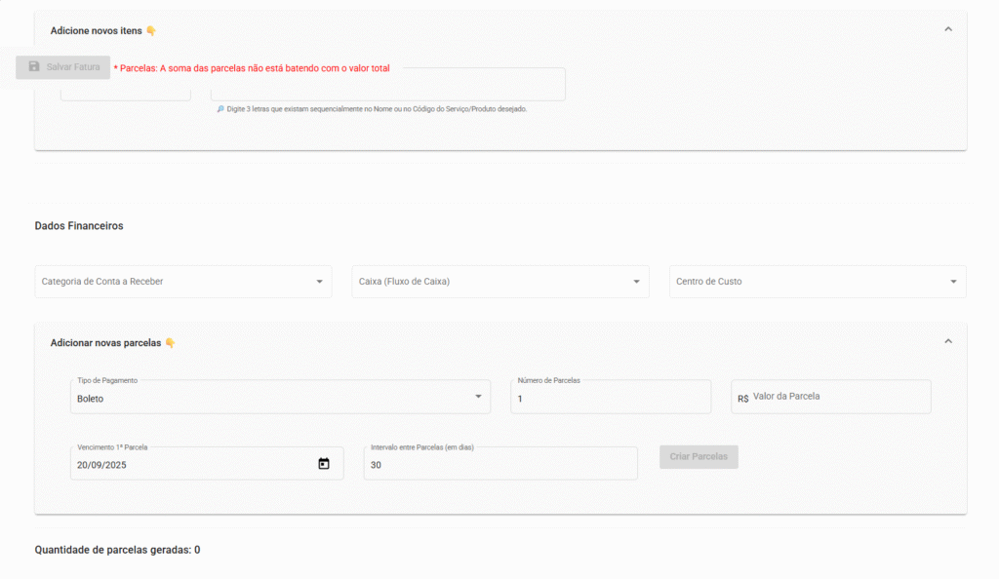Click the floppy disk save icon
This screenshot has width=999, height=579.
pyautogui.click(x=34, y=67)
